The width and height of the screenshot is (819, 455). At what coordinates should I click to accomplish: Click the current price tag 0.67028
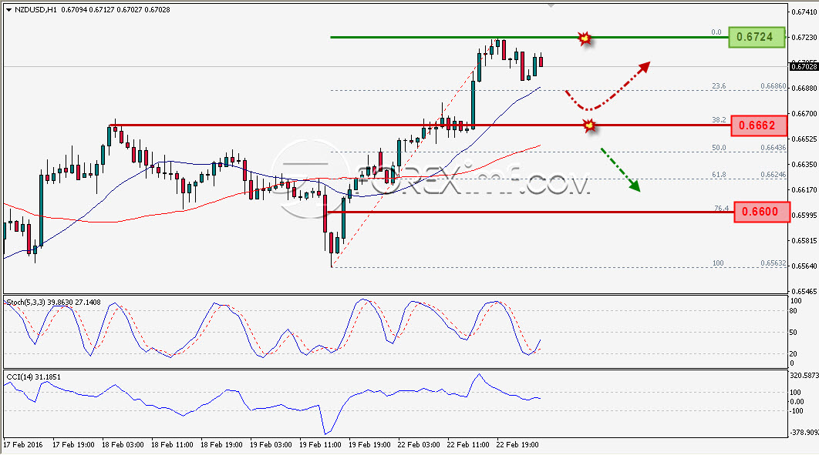coord(804,67)
